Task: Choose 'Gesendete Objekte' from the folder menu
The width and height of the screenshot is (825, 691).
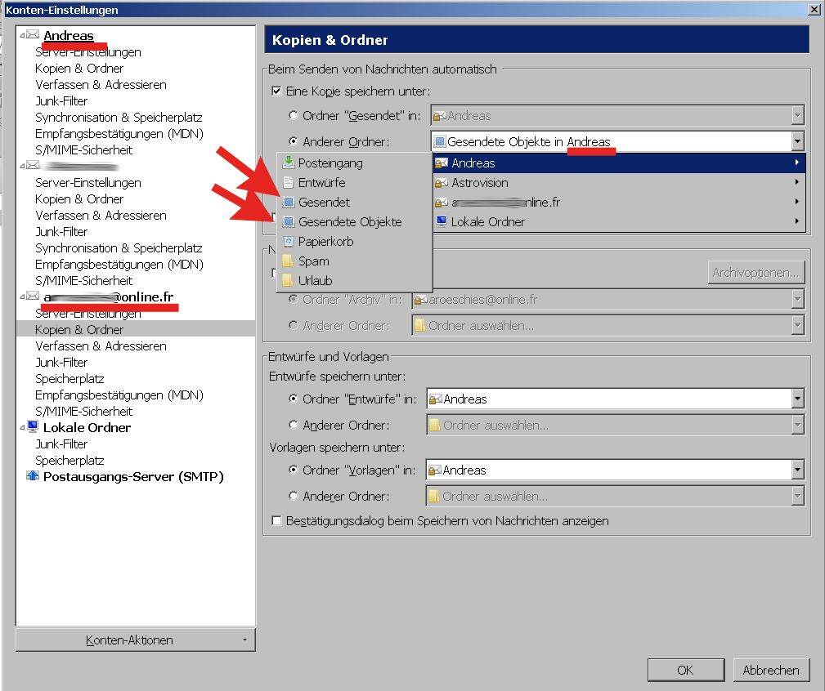Action: (350, 222)
